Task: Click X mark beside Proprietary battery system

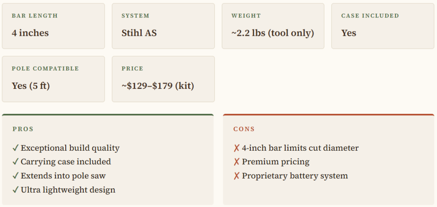Action: [236, 176]
